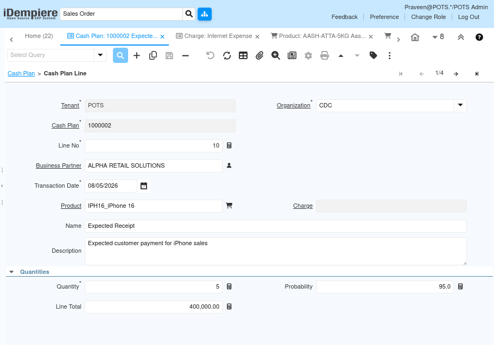Viewport: 494px width, 345px height.
Task: Click the Feedback link
Action: point(344,17)
